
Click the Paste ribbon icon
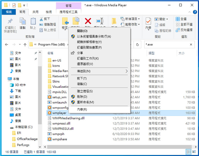click(33, 21)
